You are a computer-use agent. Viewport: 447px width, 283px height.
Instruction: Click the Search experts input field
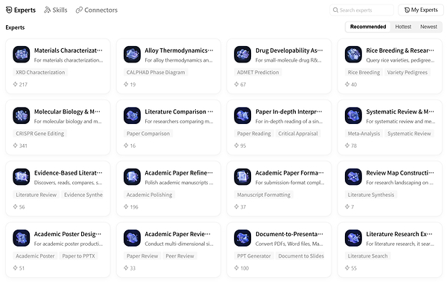pos(362,10)
